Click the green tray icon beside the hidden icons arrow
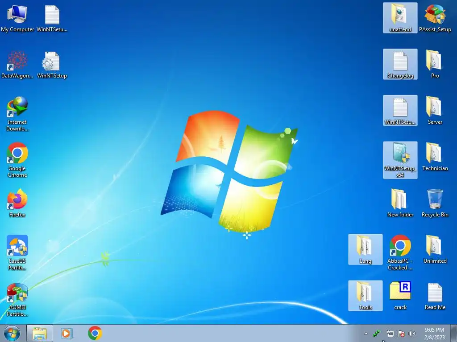This screenshot has width=457, height=342. click(377, 333)
